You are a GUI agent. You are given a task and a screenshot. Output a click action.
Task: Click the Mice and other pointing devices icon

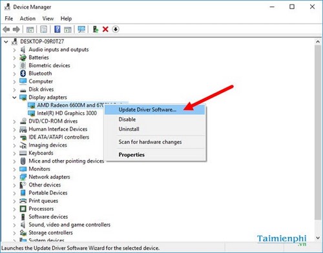[x=23, y=161]
